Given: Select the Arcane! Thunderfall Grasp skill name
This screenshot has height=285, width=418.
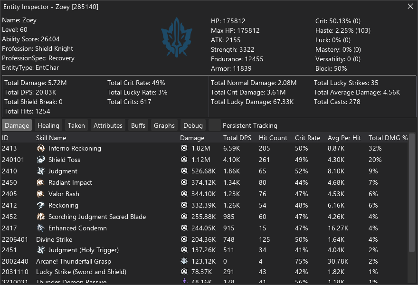Looking at the screenshot, I should tap(74, 261).
